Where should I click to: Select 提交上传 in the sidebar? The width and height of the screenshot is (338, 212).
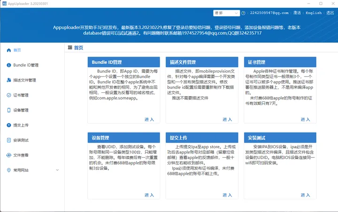(x=21, y=125)
